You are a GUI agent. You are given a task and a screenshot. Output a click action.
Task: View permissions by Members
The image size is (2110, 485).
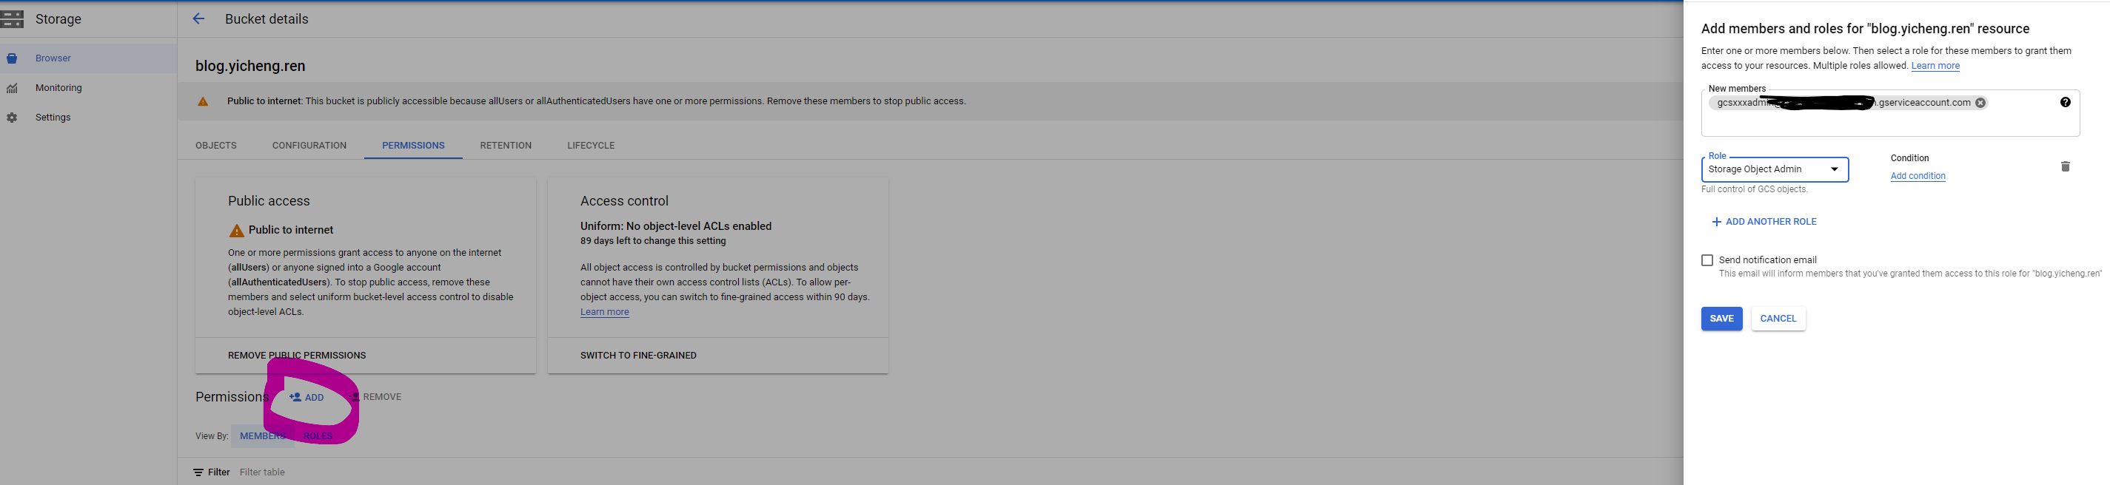tap(262, 436)
